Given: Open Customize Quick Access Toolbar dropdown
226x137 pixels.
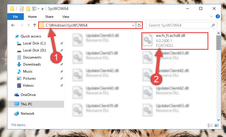Looking at the screenshot, I should click(x=42, y=9).
